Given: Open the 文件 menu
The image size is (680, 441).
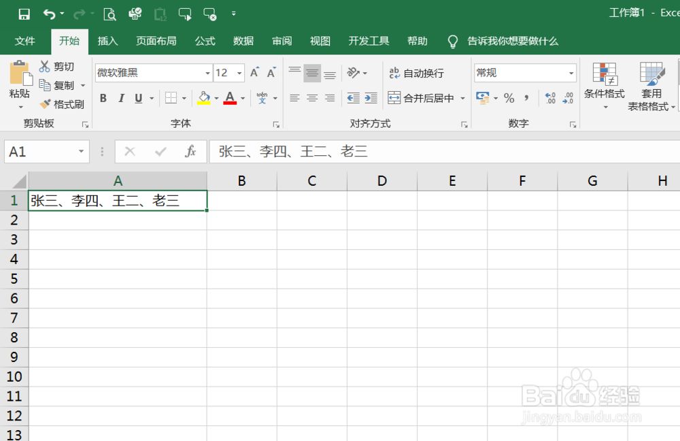Looking at the screenshot, I should coord(25,42).
